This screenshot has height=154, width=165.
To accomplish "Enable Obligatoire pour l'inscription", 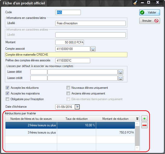I will pos(8,99).
